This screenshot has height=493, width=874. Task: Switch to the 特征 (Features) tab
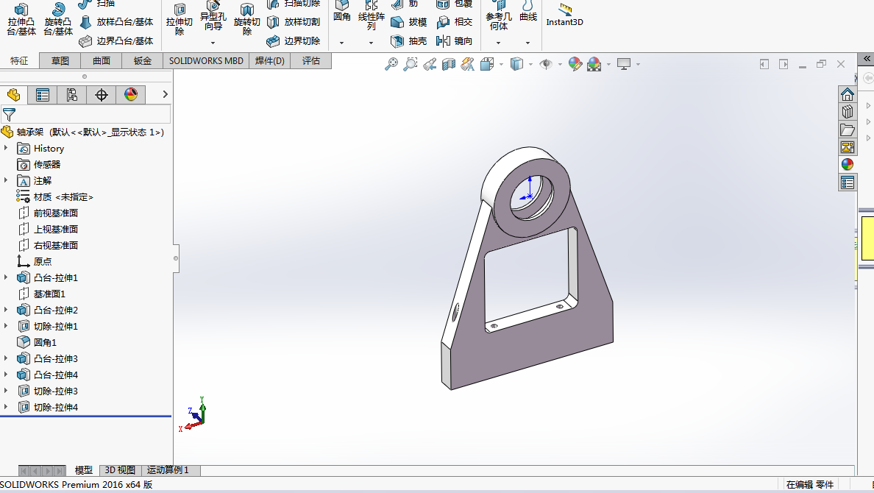[x=19, y=61]
